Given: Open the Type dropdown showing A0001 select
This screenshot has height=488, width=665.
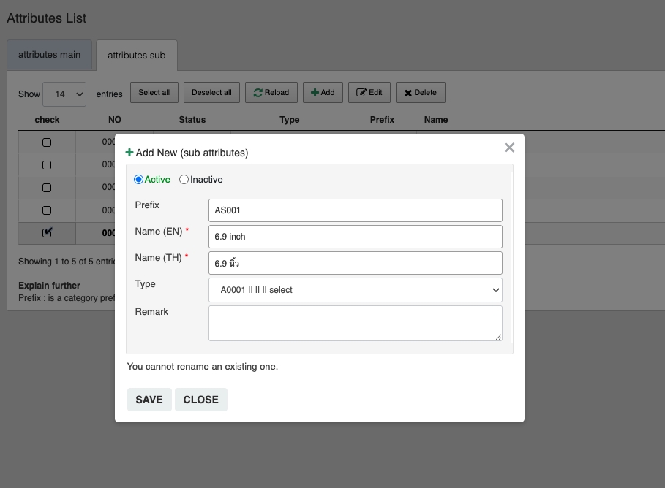Looking at the screenshot, I should pyautogui.click(x=355, y=290).
